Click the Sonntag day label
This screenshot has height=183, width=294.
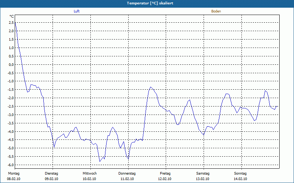click(x=240, y=173)
